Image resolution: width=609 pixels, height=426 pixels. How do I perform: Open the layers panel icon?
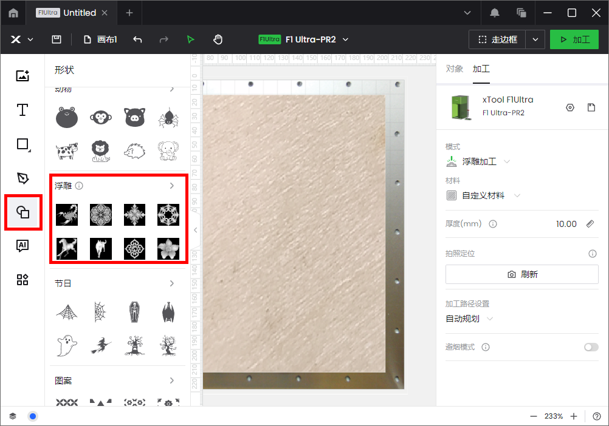(x=13, y=416)
